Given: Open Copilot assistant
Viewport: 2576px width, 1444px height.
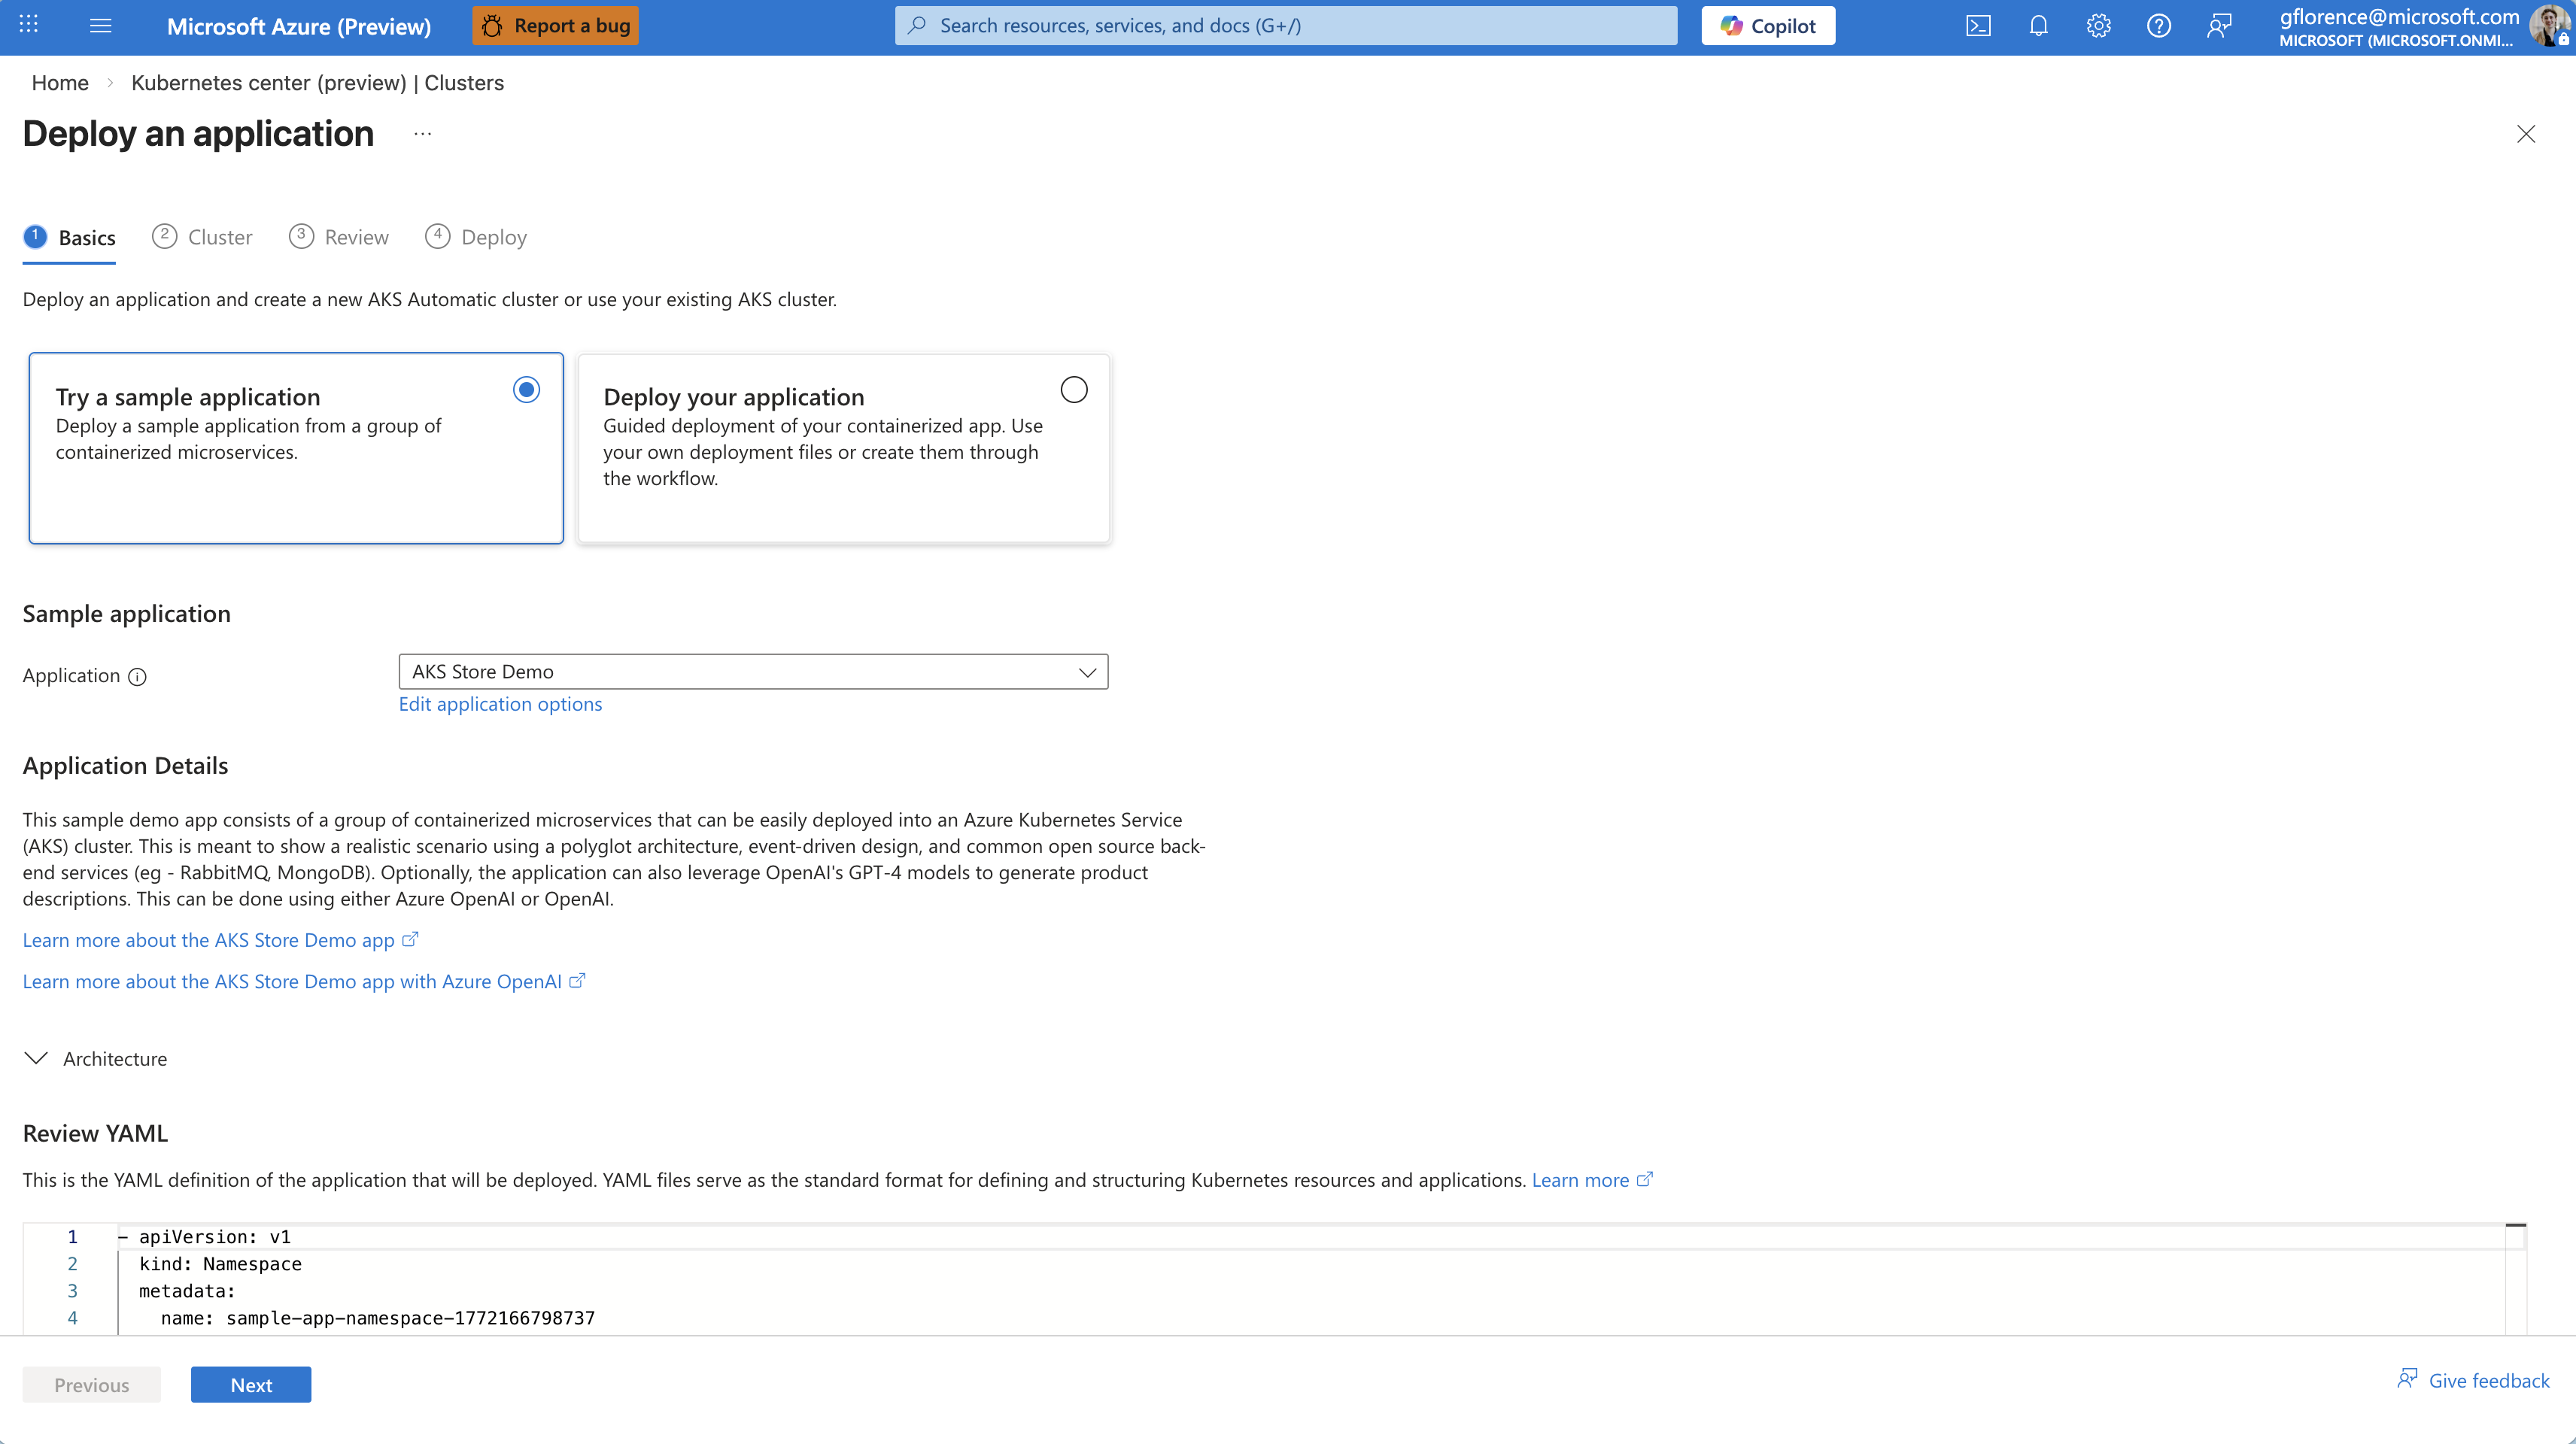Looking at the screenshot, I should coord(1768,26).
